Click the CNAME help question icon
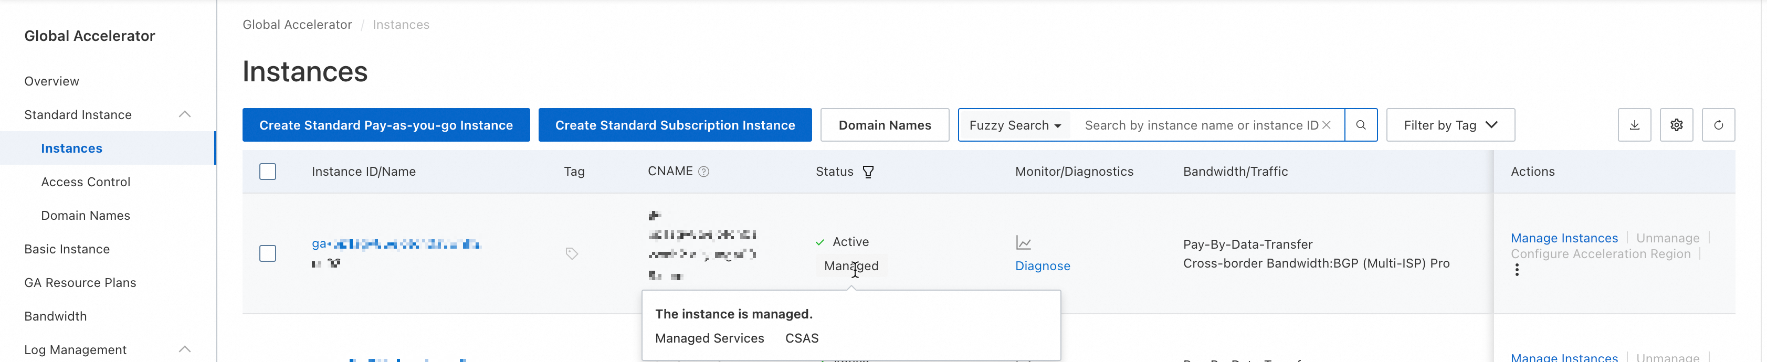This screenshot has width=1767, height=362. point(703,172)
